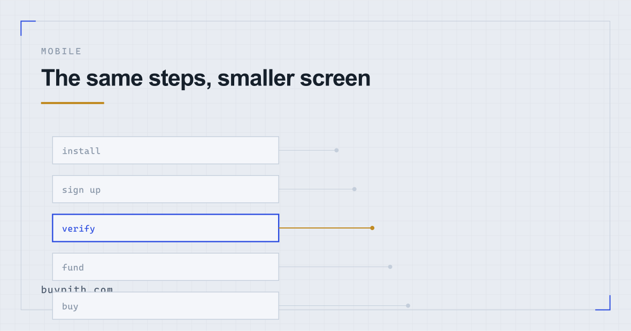Click the heading "The same steps, smaller screen"
The width and height of the screenshot is (631, 331).
tap(206, 78)
